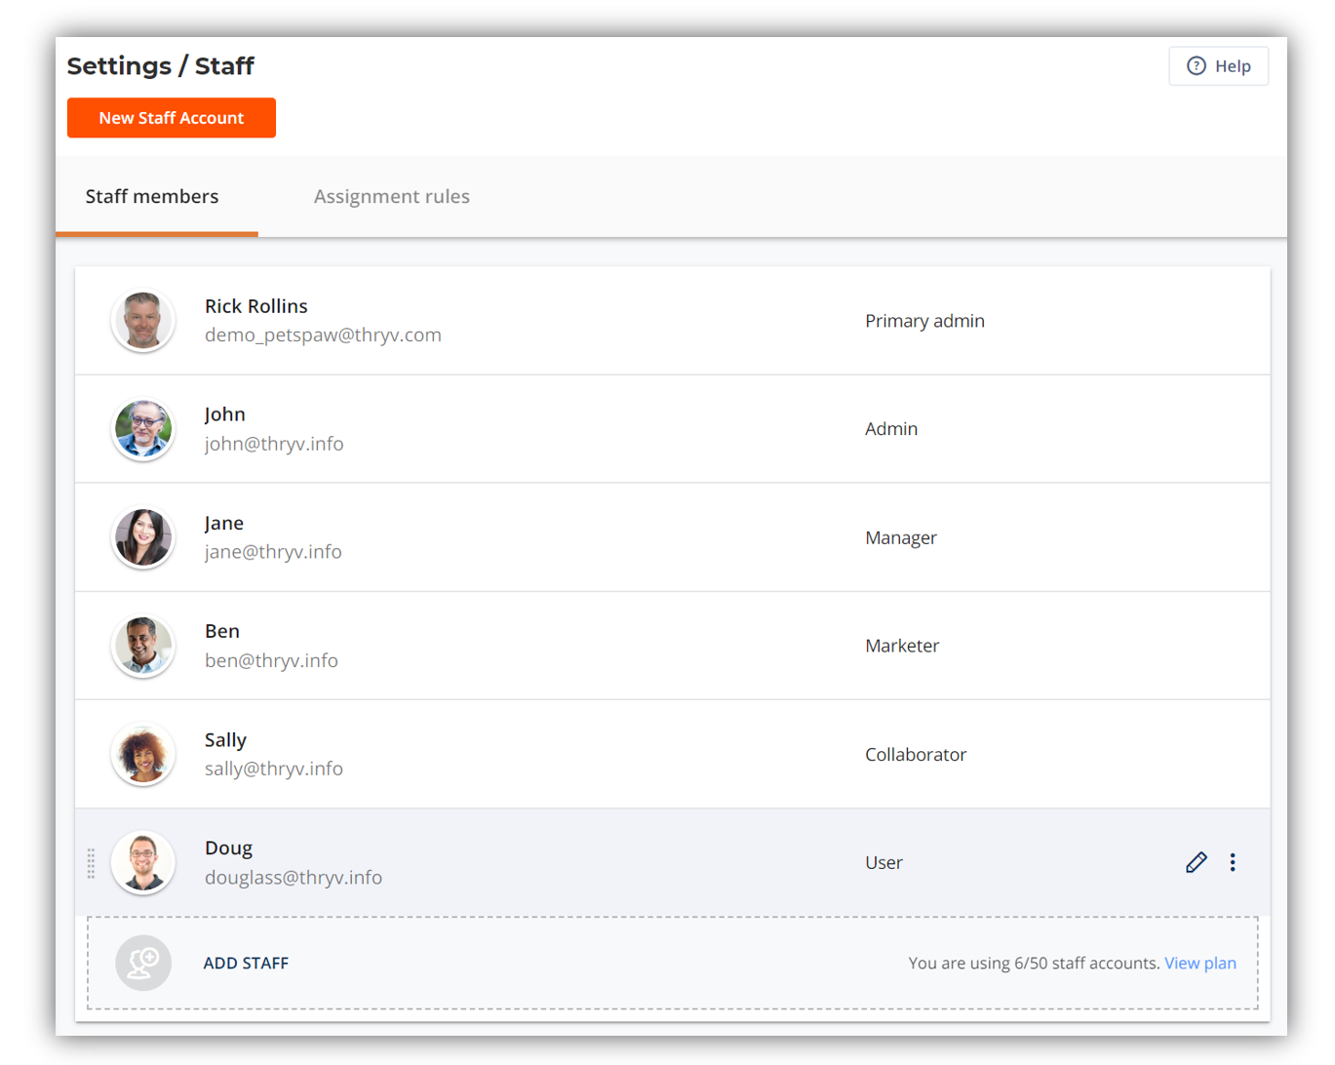
Task: Click the drag handle on Doug's row
Action: 91,863
